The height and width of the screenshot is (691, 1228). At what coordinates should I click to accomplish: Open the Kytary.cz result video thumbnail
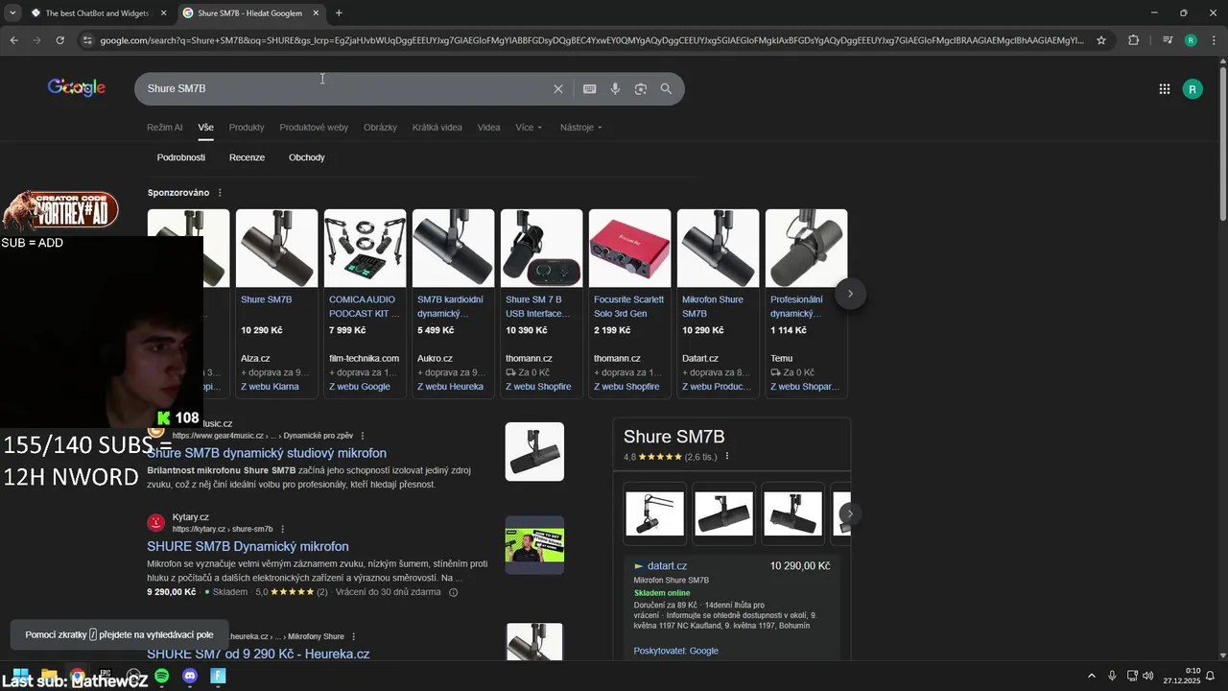[534, 545]
